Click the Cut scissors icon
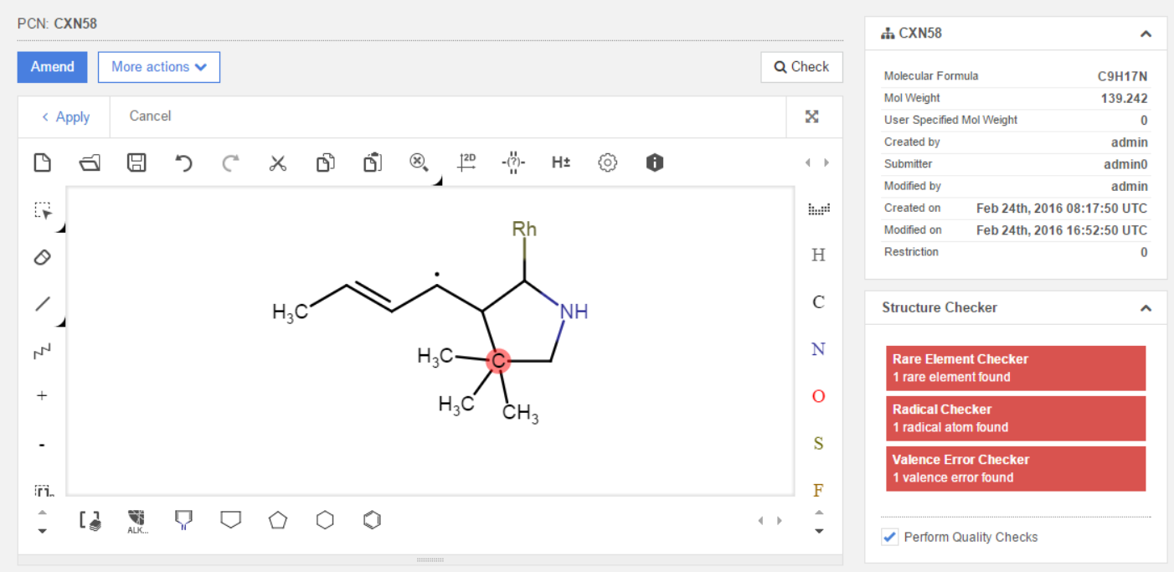 click(x=278, y=163)
